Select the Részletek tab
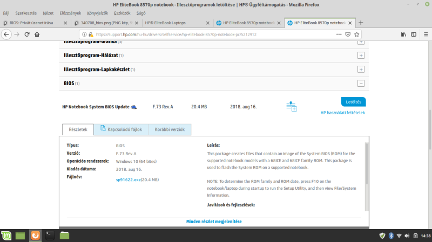The height and width of the screenshot is (242, 432). [x=78, y=129]
